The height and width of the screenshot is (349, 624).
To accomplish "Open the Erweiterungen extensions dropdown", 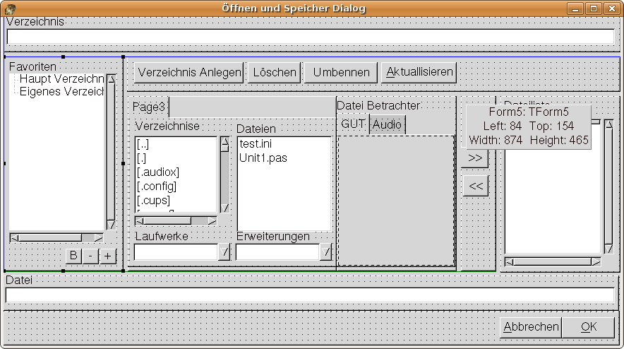I will [325, 252].
